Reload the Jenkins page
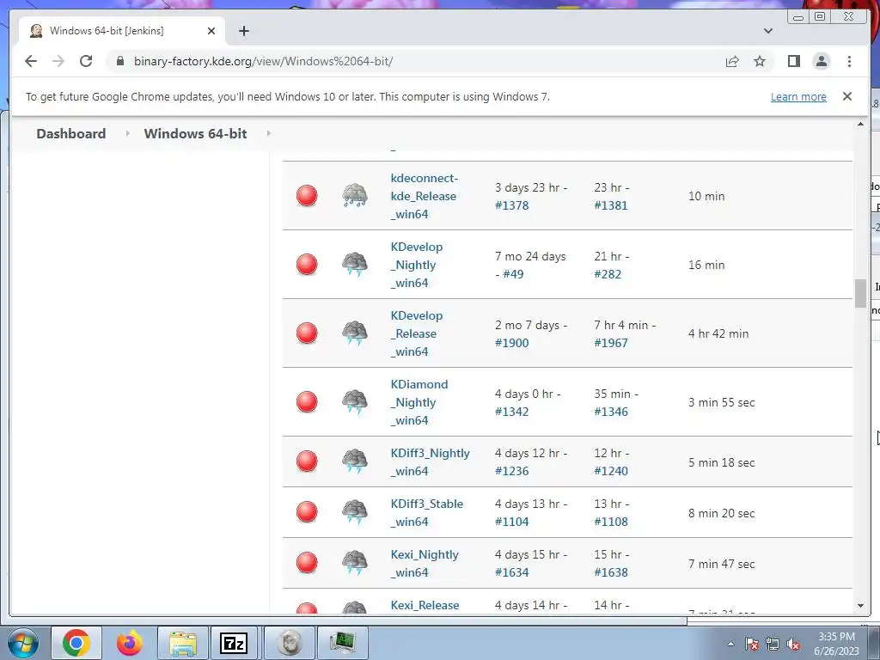Image resolution: width=880 pixels, height=660 pixels. 86,61
